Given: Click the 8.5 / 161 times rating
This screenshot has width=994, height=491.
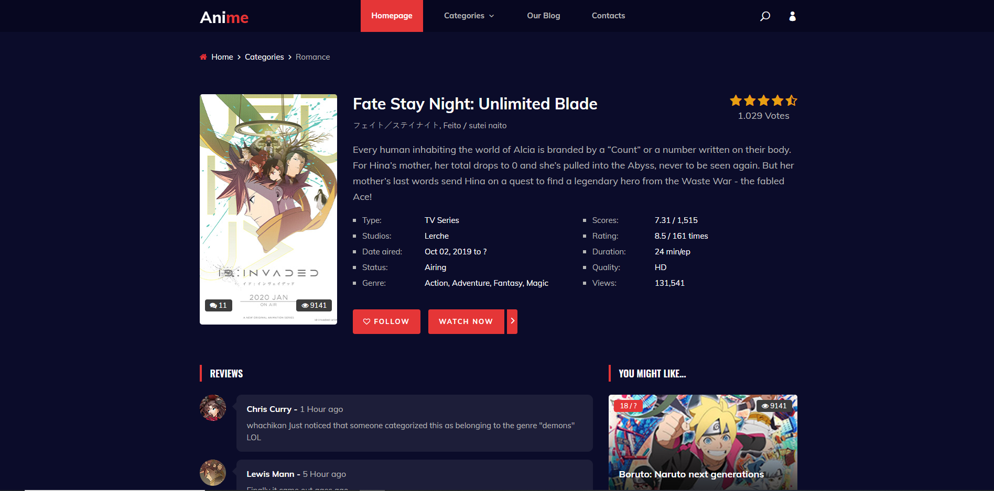Looking at the screenshot, I should point(682,236).
